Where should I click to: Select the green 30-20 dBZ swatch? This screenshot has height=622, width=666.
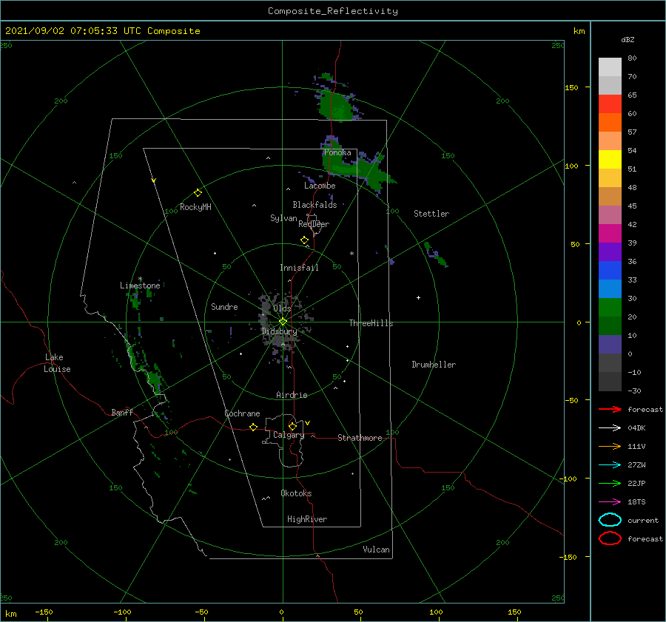(x=610, y=308)
